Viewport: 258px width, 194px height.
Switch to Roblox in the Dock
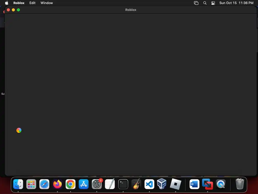point(175,184)
